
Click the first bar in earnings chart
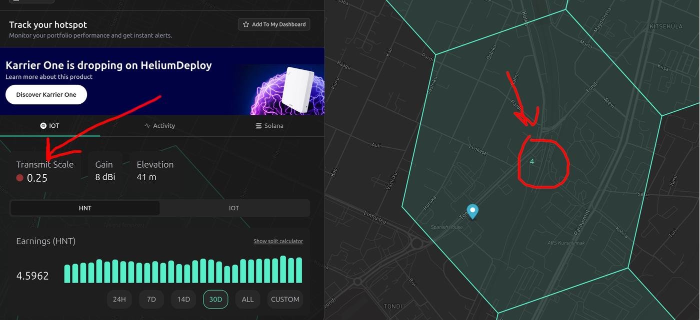tap(67, 274)
